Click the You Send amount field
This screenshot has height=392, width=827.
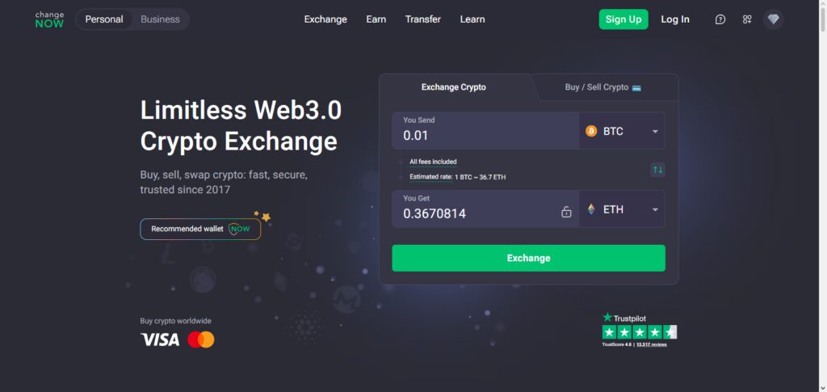point(485,131)
